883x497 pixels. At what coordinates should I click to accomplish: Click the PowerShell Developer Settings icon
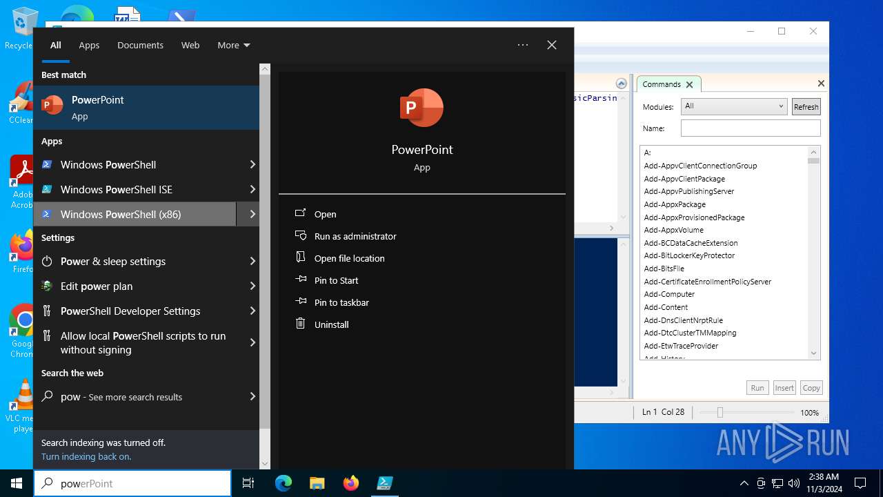coord(47,311)
